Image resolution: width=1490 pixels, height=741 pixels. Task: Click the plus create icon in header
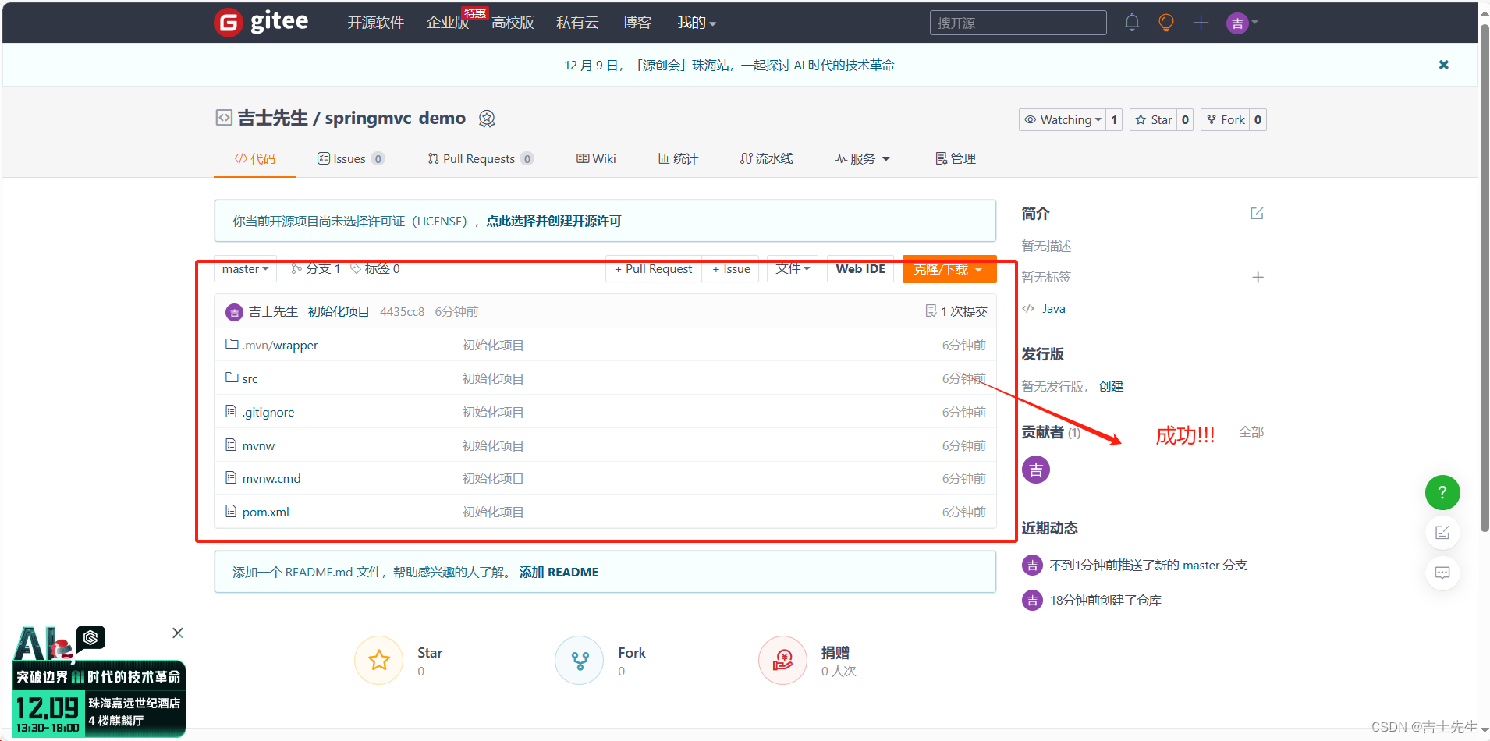(x=1201, y=23)
